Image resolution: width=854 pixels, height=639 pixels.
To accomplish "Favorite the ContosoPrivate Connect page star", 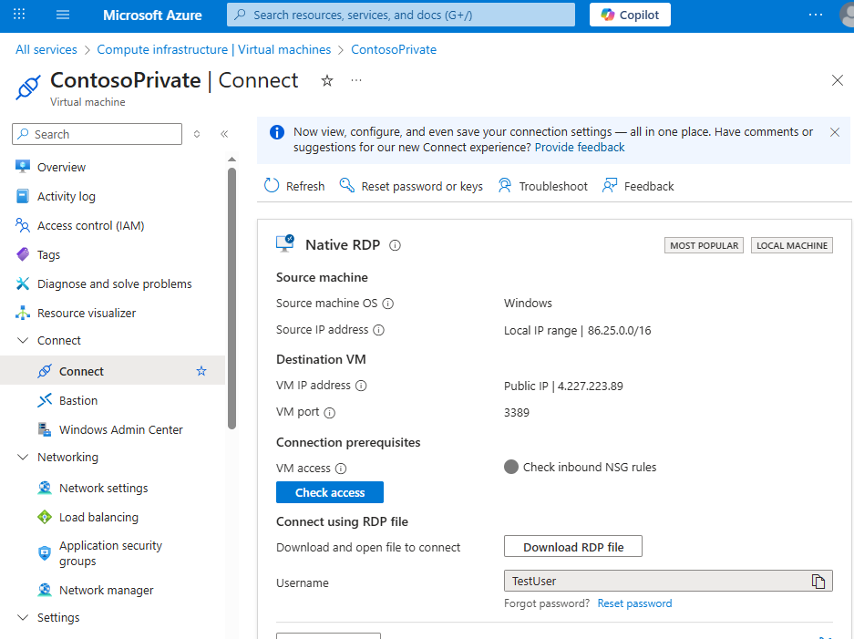I will 327,80.
